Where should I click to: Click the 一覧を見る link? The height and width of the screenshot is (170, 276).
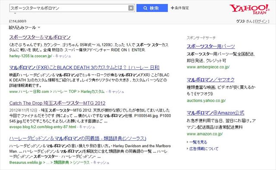point(198,142)
